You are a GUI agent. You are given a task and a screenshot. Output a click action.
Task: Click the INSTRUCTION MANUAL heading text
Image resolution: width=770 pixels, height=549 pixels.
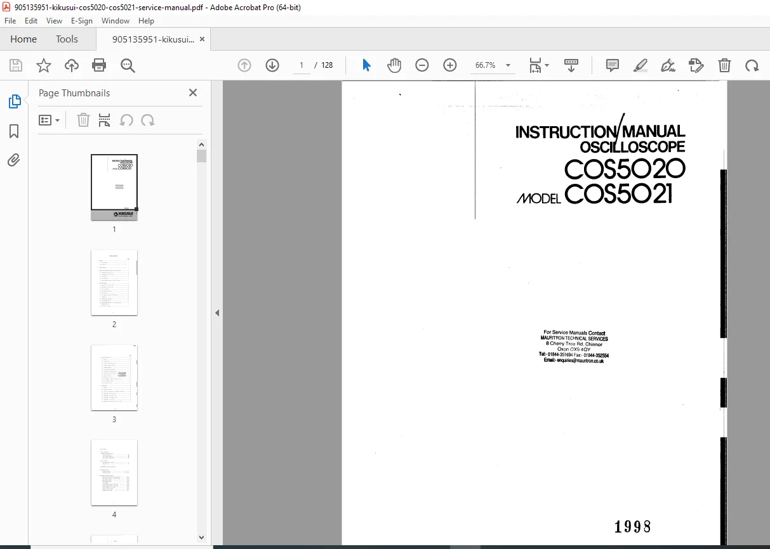point(600,132)
